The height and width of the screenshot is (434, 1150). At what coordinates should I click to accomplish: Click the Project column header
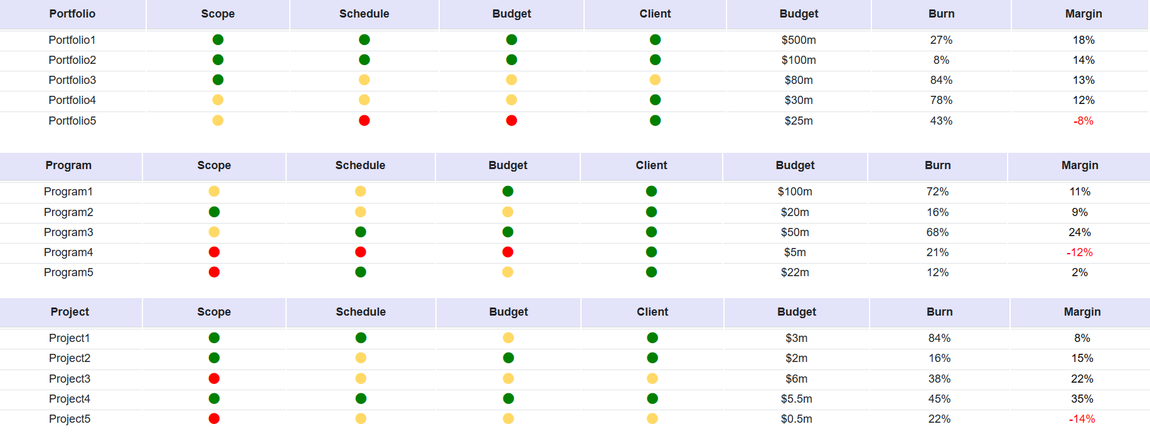70,312
